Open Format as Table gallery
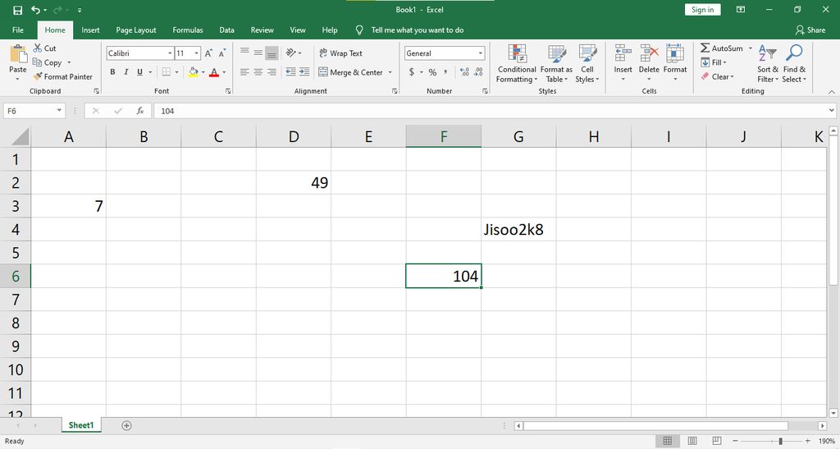Viewport: 840px width, 449px height. coord(556,64)
